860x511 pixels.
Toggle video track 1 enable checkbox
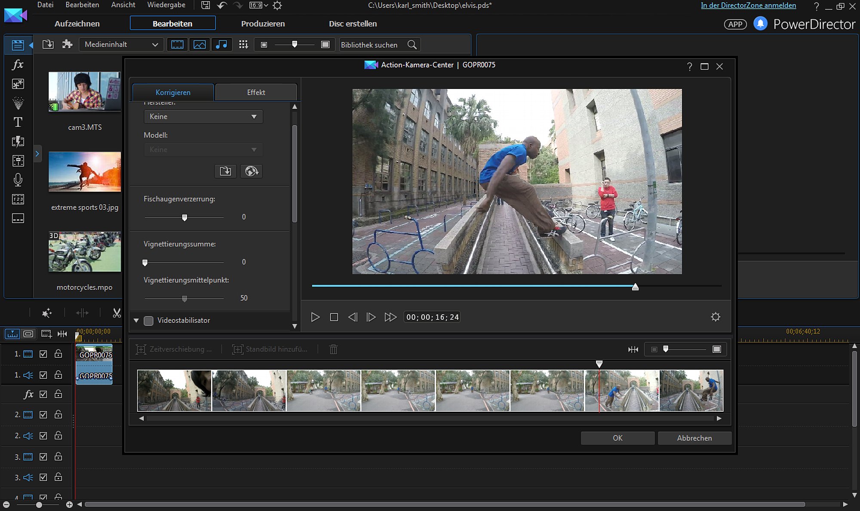point(43,354)
